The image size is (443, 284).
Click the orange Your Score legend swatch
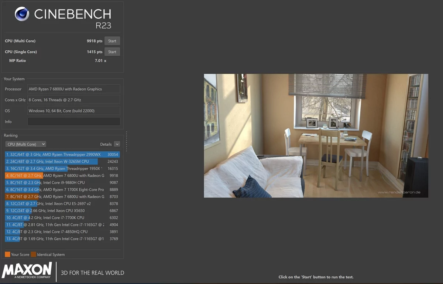(x=7, y=254)
